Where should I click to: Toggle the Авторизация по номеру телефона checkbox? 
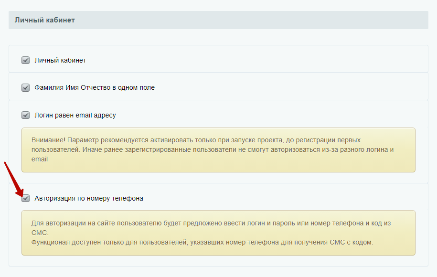[x=26, y=198]
